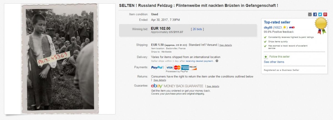The width and height of the screenshot is (333, 120).
Task: Click the green plus Follow icon
Action: point(266,57)
